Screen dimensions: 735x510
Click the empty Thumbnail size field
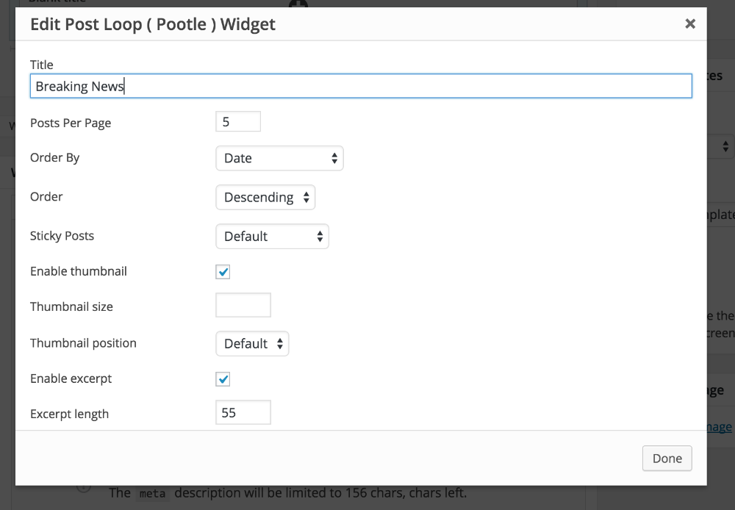pos(243,305)
